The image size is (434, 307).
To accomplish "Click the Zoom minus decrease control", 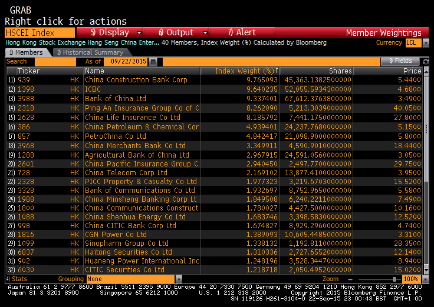I will [x=350, y=279].
